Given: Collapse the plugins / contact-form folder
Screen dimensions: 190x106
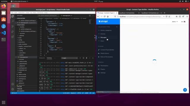Looking at the screenshot, I should 25,47.
